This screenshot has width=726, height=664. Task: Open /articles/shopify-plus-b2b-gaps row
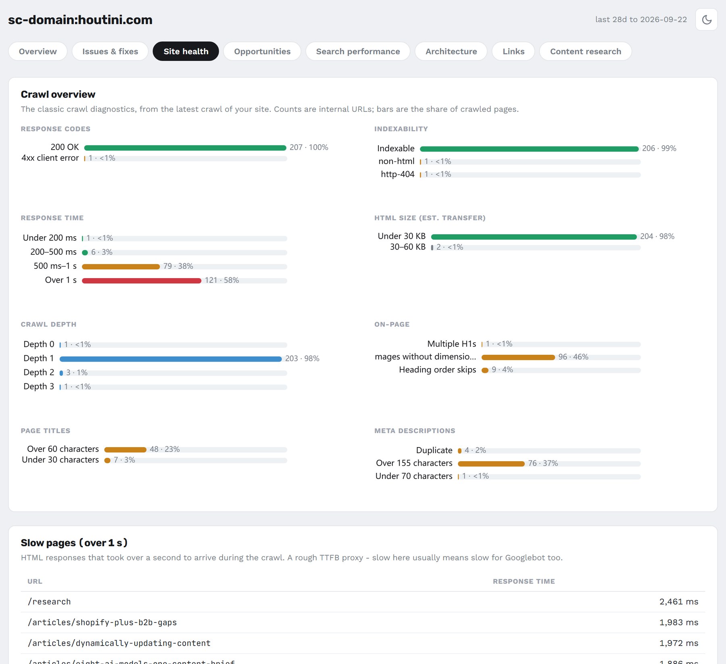click(363, 622)
